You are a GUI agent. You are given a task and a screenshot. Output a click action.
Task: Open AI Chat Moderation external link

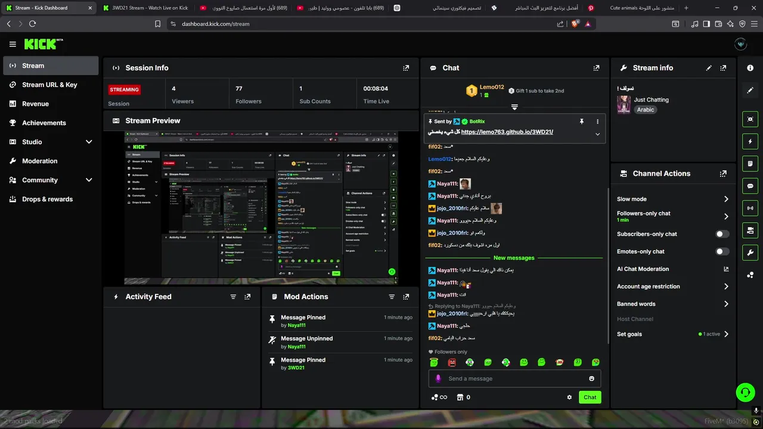pos(726,269)
